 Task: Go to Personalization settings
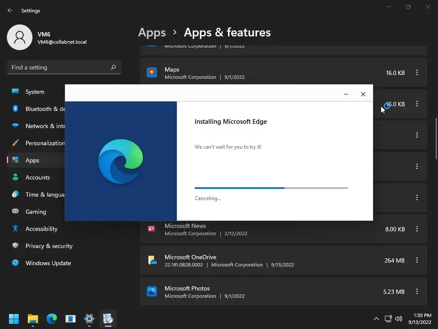pyautogui.click(x=37, y=143)
